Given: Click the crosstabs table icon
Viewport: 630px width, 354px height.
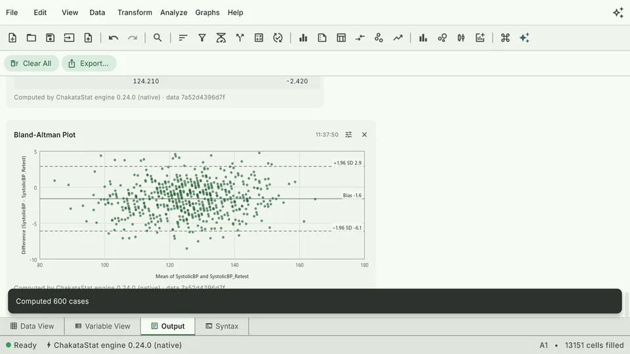Looking at the screenshot, I should pyautogui.click(x=341, y=38).
